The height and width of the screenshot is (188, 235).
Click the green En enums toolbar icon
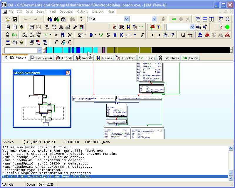tap(14, 35)
